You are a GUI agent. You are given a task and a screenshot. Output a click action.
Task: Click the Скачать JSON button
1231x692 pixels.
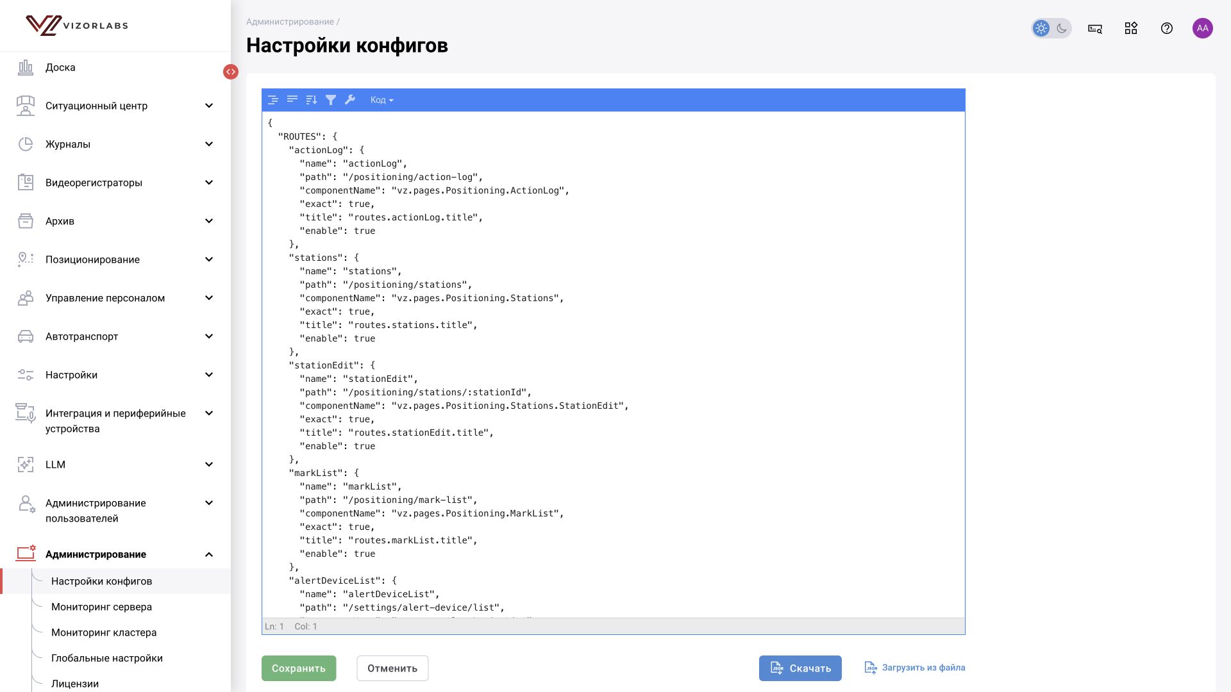[800, 668]
